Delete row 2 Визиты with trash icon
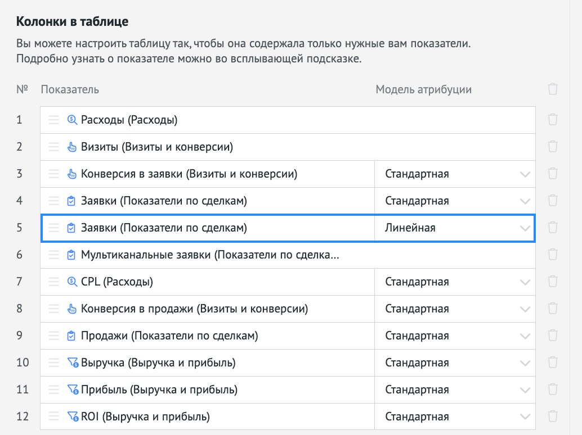The image size is (582, 435). 553,147
